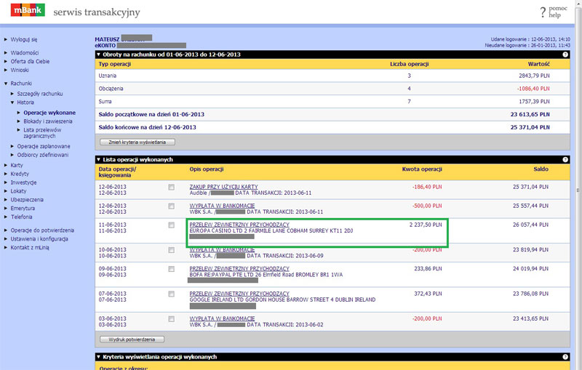Expand the Karty menu arrow
582x370 pixels.
click(6, 165)
